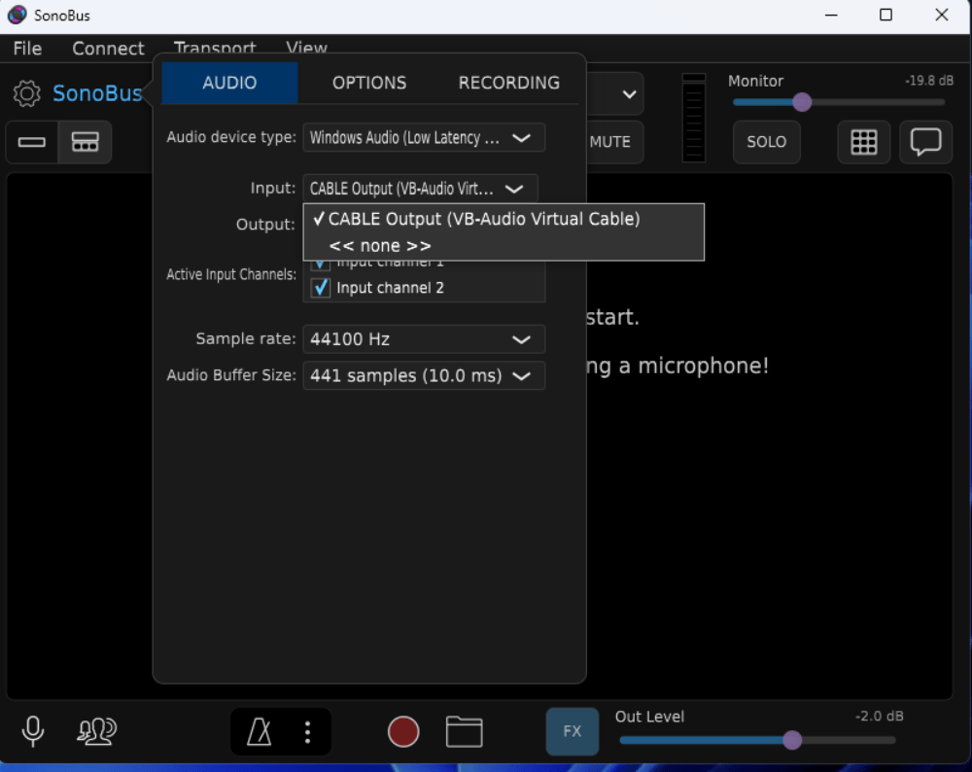
Task: Start recording with the red record button
Action: pos(403,732)
